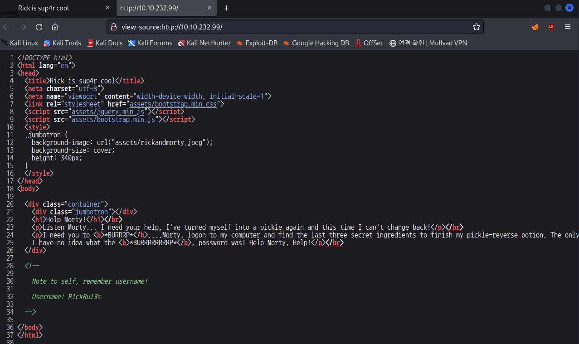This screenshot has width=579, height=344.
Task: Click the closing </html> tag line
Action: tap(30, 335)
